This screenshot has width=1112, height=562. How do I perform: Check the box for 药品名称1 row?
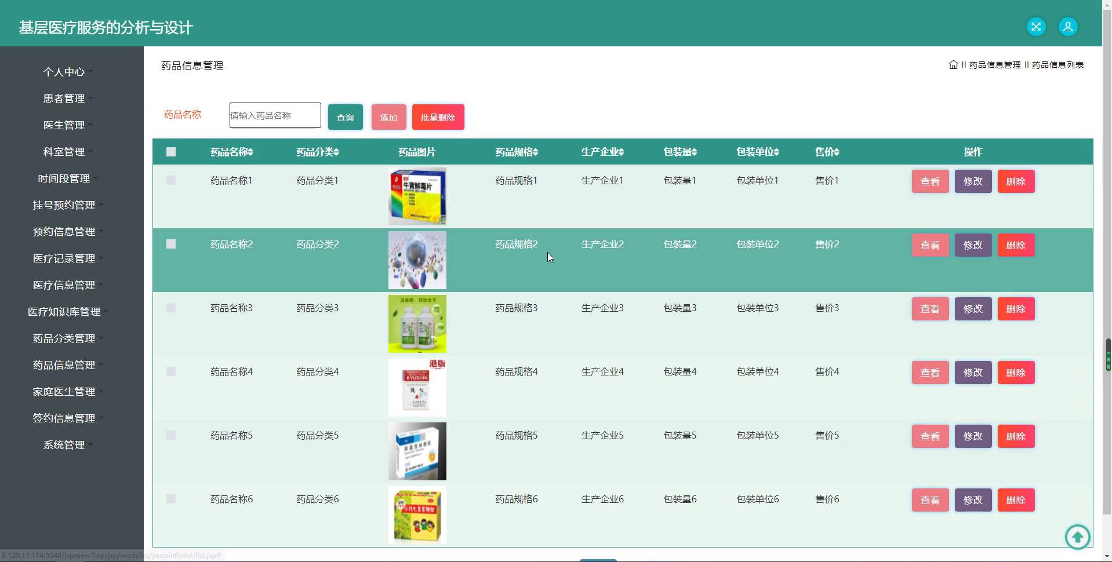pos(171,180)
